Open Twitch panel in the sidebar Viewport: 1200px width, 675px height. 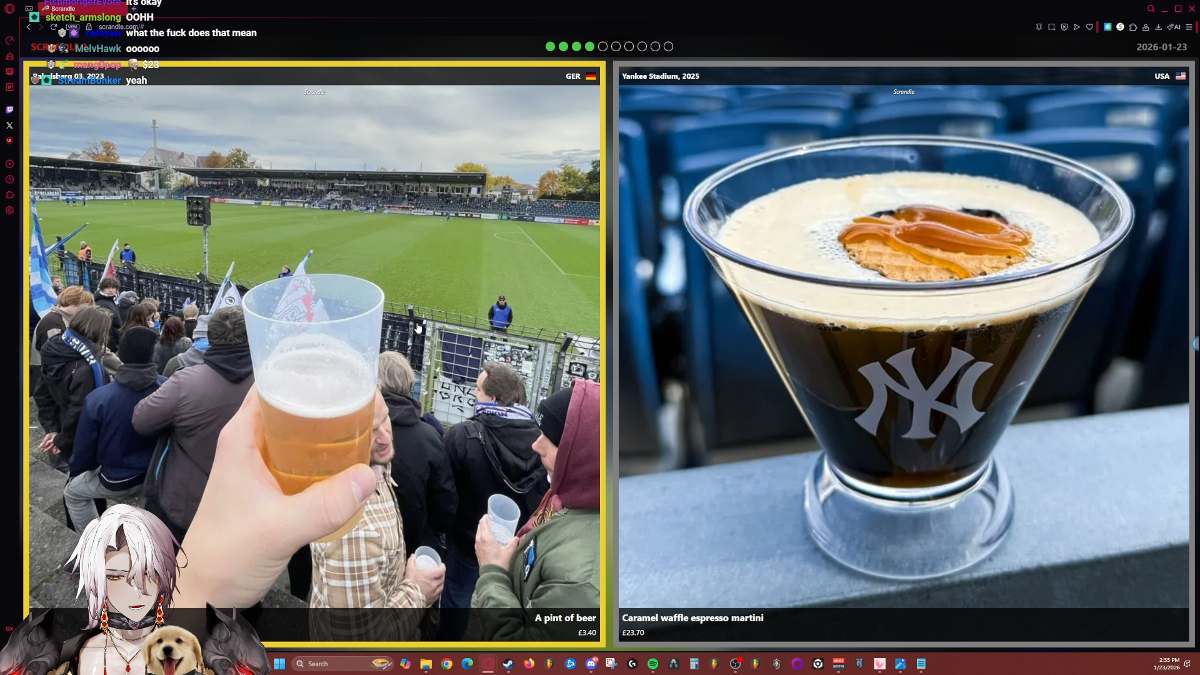[x=9, y=109]
